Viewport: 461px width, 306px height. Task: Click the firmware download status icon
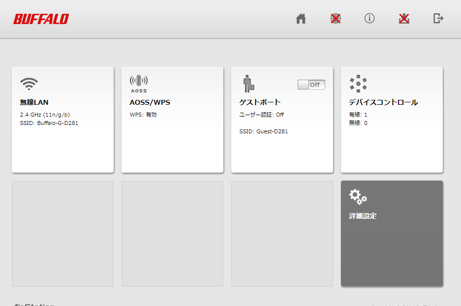[404, 19]
